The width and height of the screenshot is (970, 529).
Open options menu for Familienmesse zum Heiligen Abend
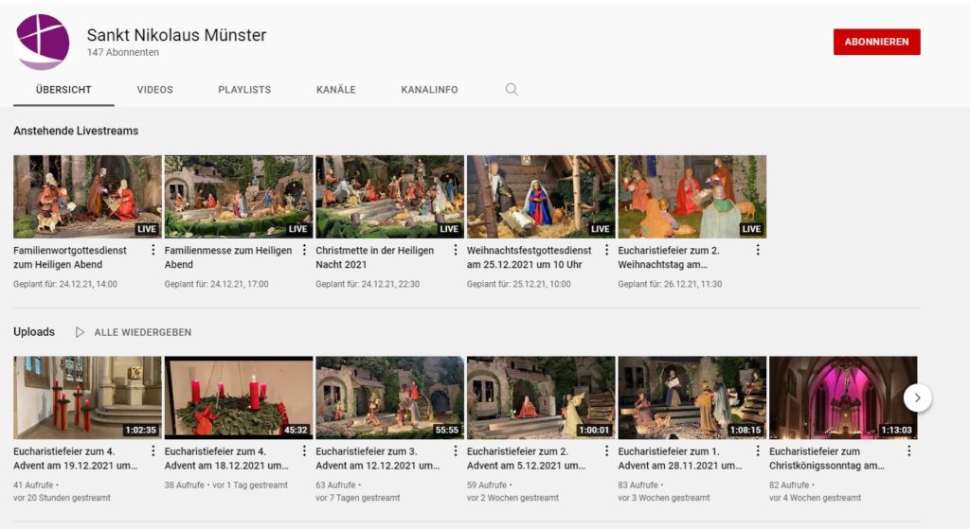pyautogui.click(x=304, y=250)
